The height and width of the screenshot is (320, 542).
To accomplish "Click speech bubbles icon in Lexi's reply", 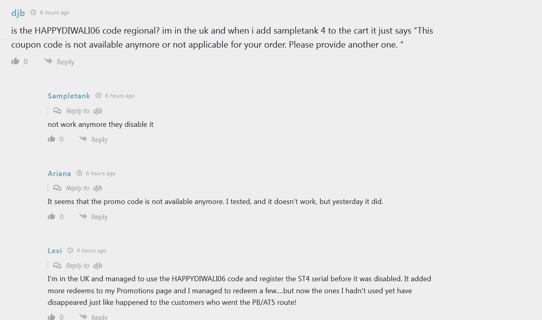I will [x=57, y=266].
